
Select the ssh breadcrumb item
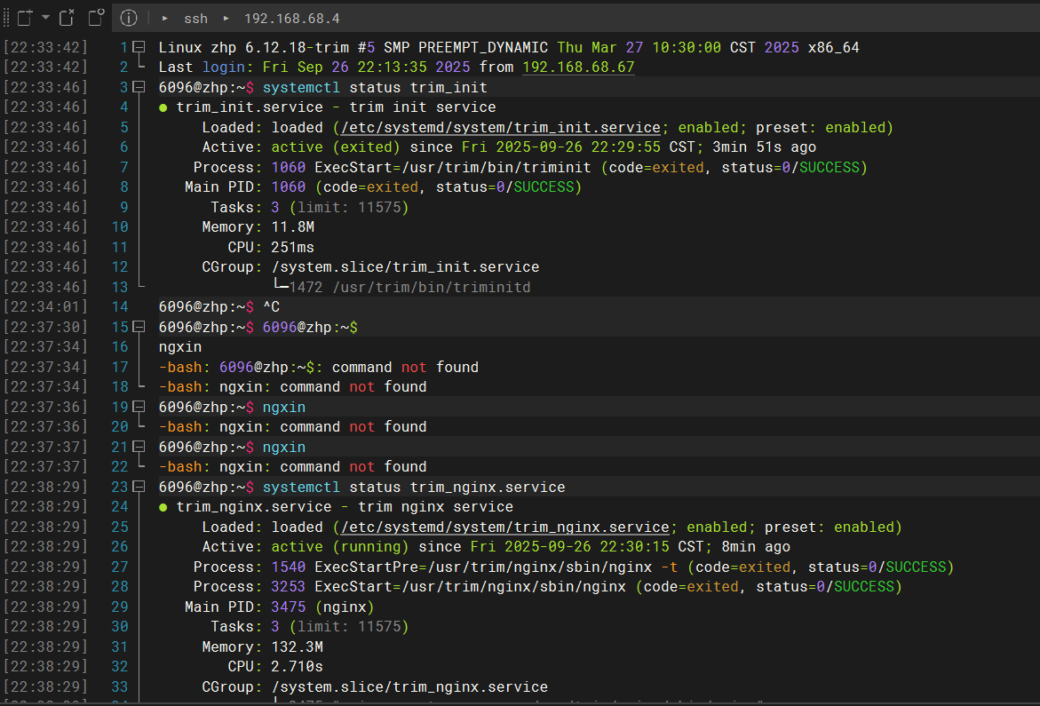195,19
